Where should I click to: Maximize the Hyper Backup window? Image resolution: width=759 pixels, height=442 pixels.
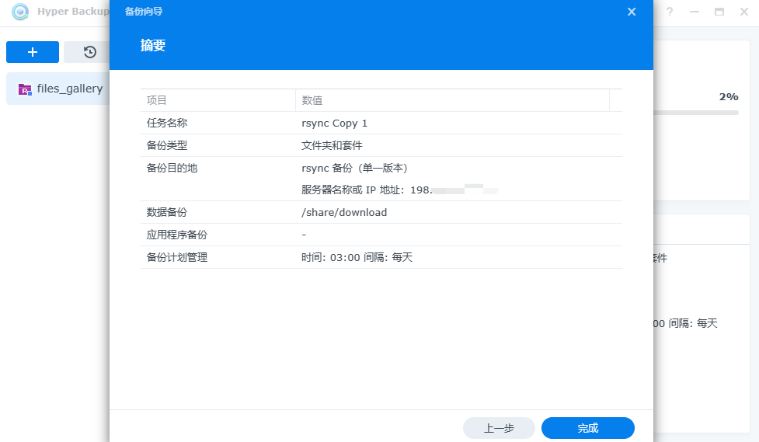(719, 12)
